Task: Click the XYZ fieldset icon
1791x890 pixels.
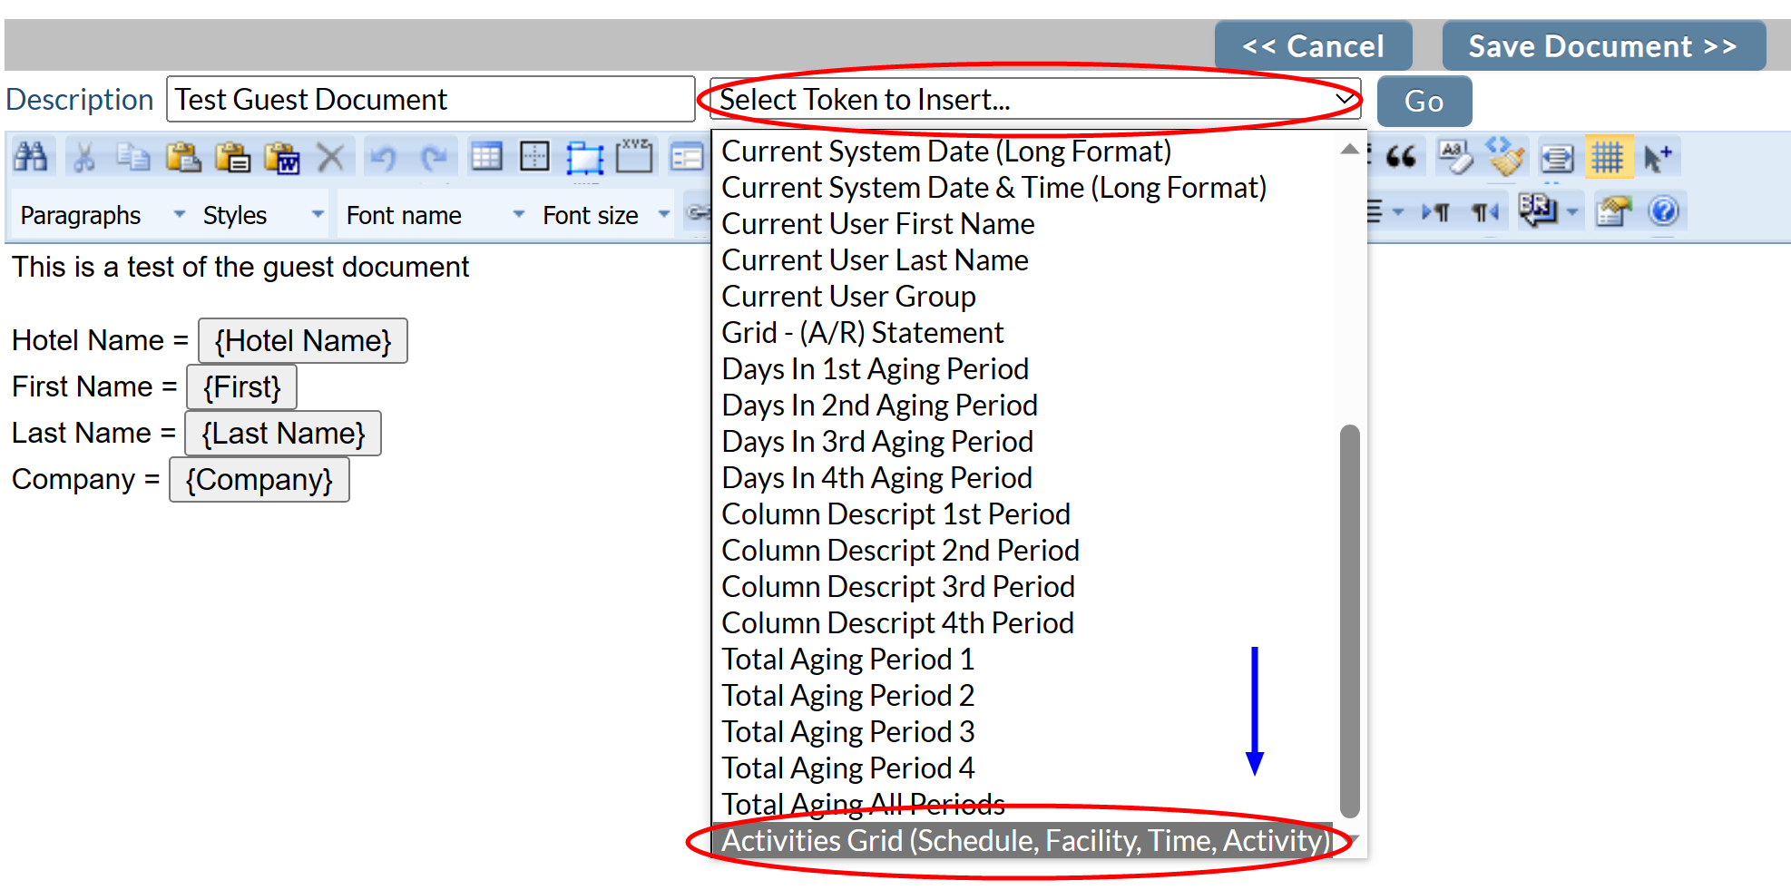Action: coord(634,156)
